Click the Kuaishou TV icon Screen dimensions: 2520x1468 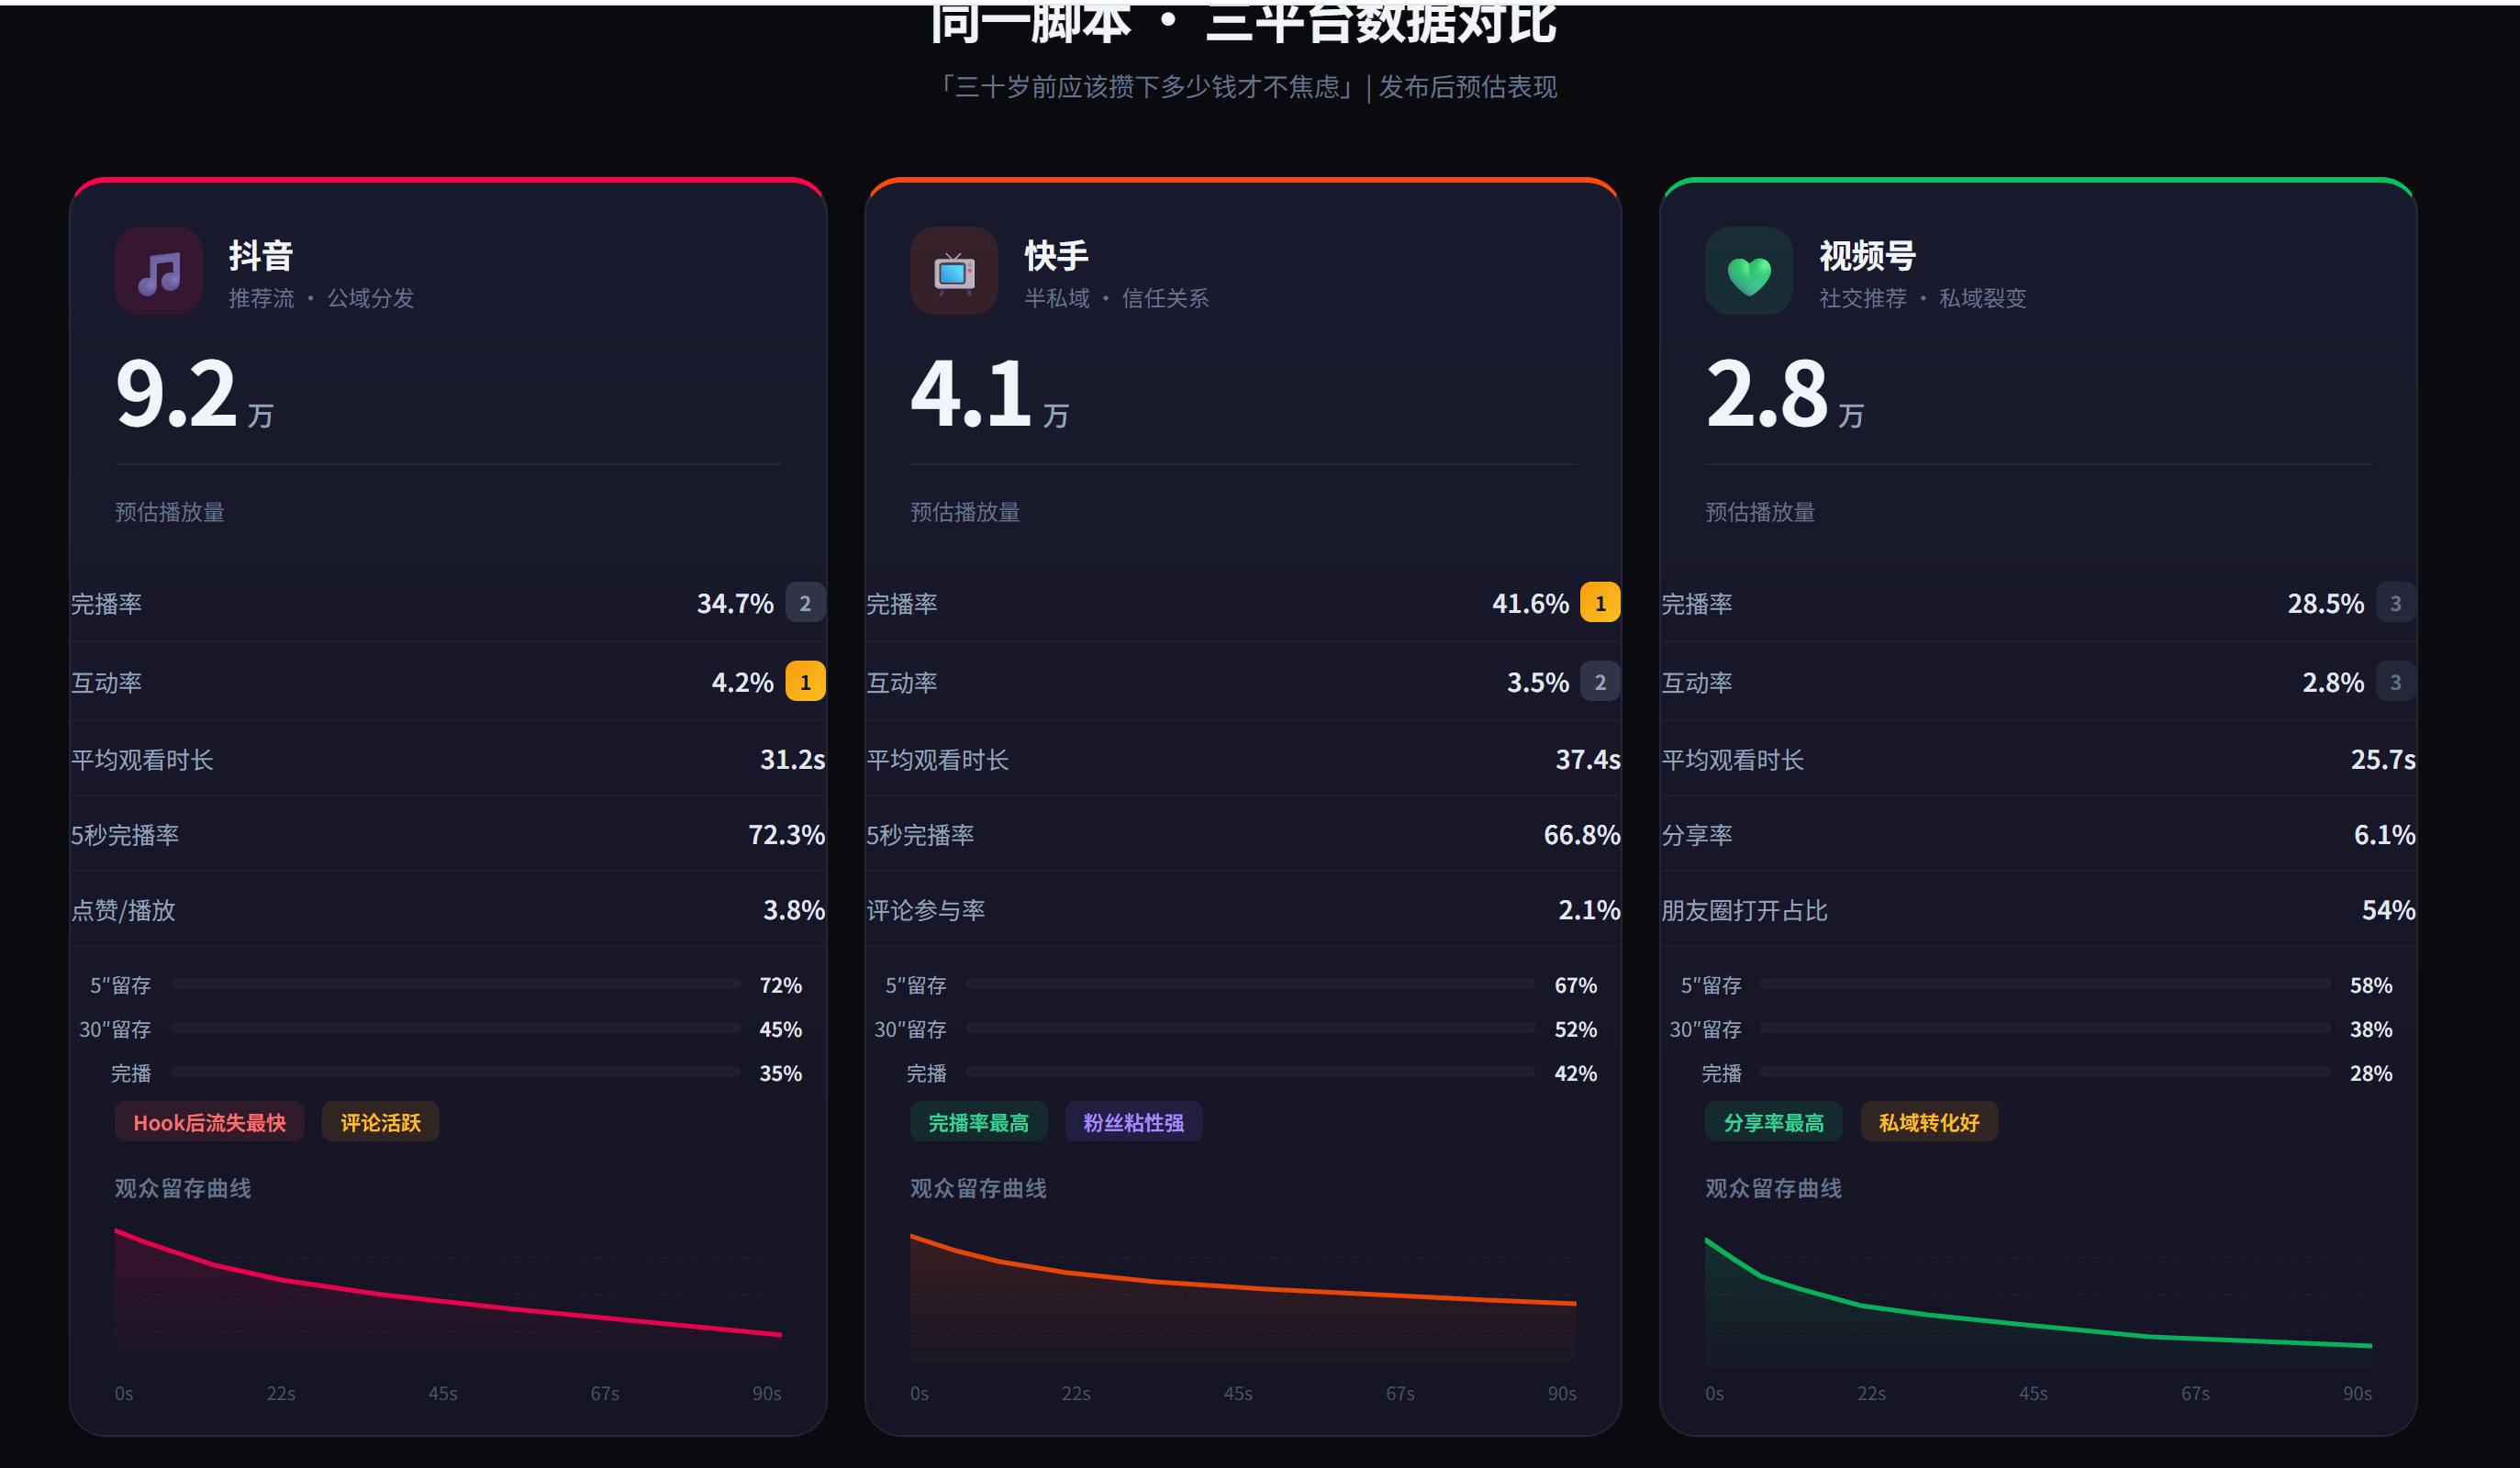pyautogui.click(x=954, y=271)
